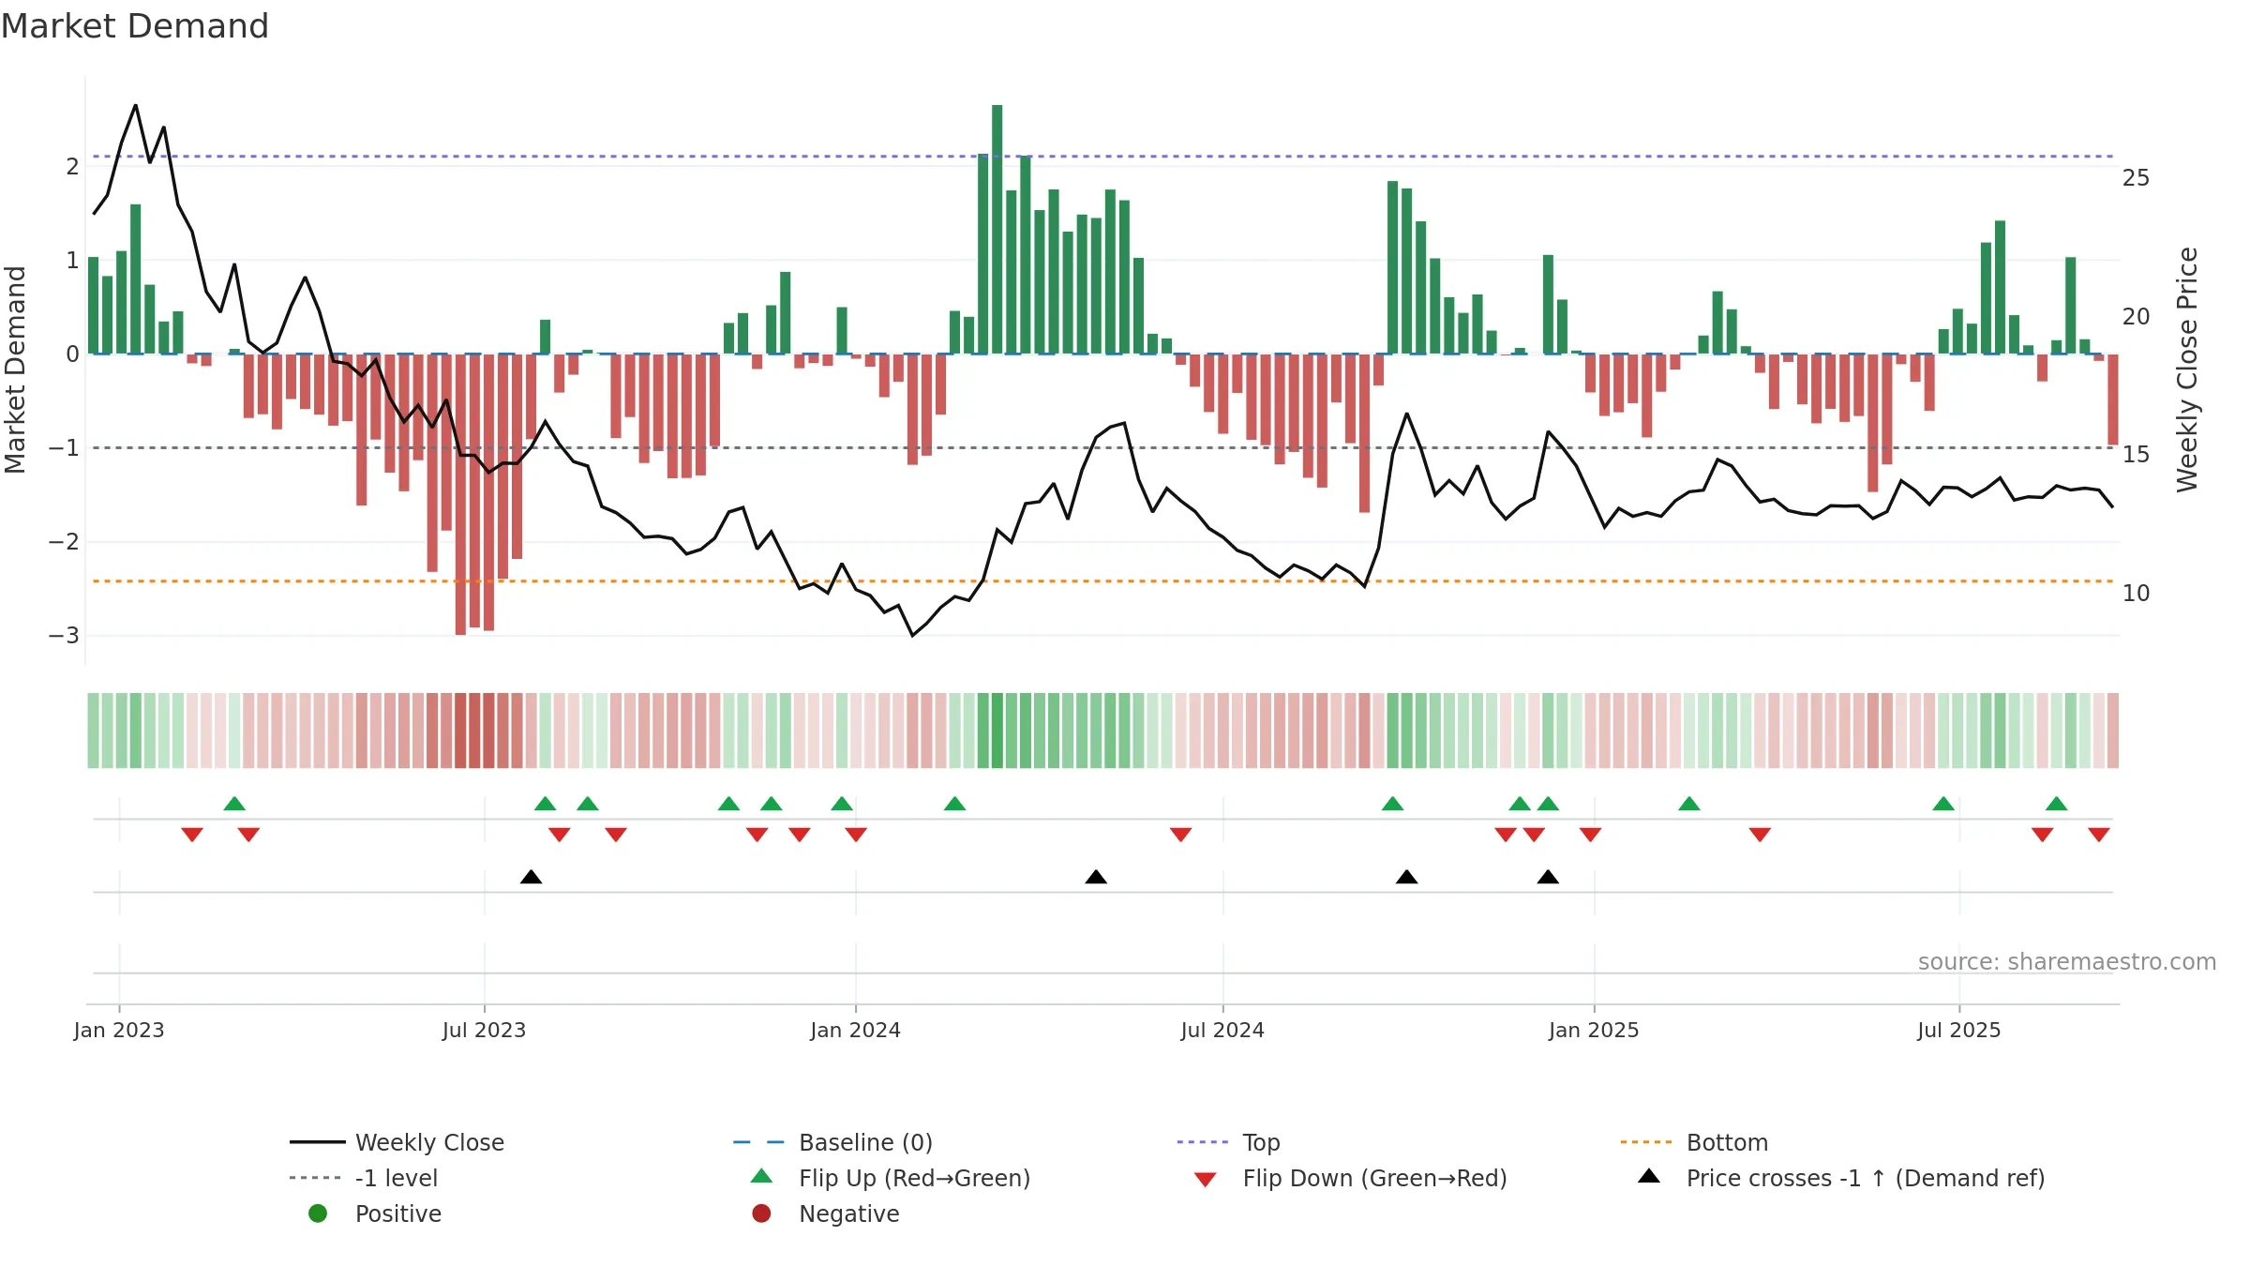Click the last red flip-down marker

tap(2099, 835)
